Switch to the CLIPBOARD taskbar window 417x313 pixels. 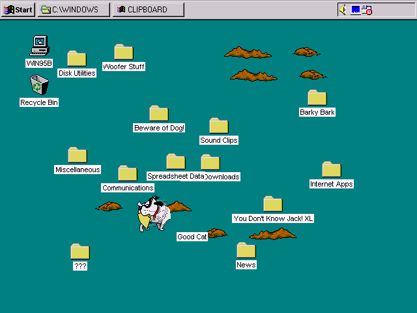(x=149, y=10)
